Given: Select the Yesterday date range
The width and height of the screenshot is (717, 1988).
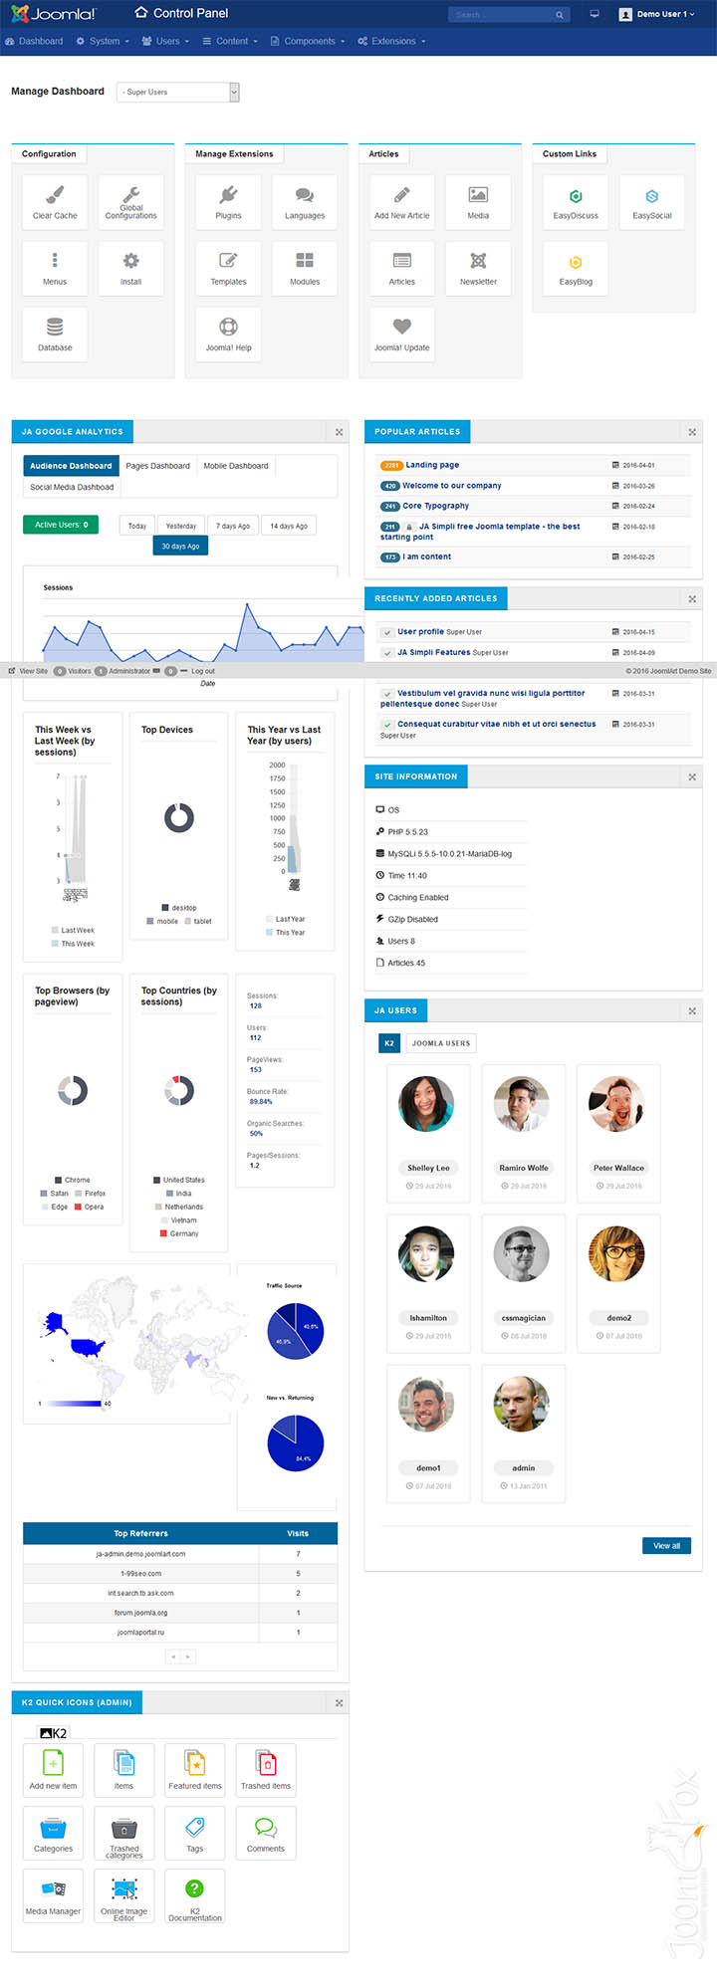Looking at the screenshot, I should (180, 526).
